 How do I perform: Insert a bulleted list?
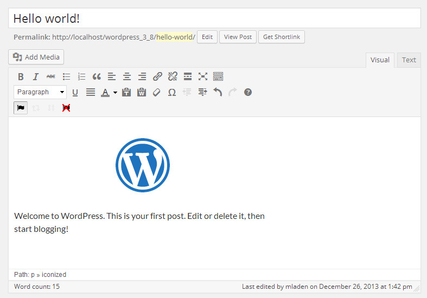coord(66,77)
